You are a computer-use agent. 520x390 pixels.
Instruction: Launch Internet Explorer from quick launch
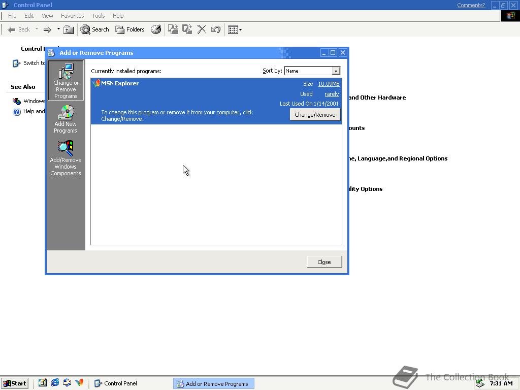click(x=55, y=383)
